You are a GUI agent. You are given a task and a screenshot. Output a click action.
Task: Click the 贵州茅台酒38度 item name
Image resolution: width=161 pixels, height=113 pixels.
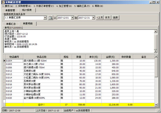tap(32, 88)
